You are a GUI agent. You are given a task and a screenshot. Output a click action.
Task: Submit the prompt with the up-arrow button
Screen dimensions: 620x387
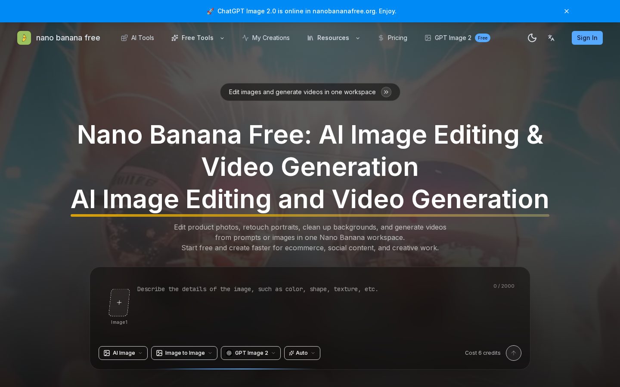click(x=514, y=353)
